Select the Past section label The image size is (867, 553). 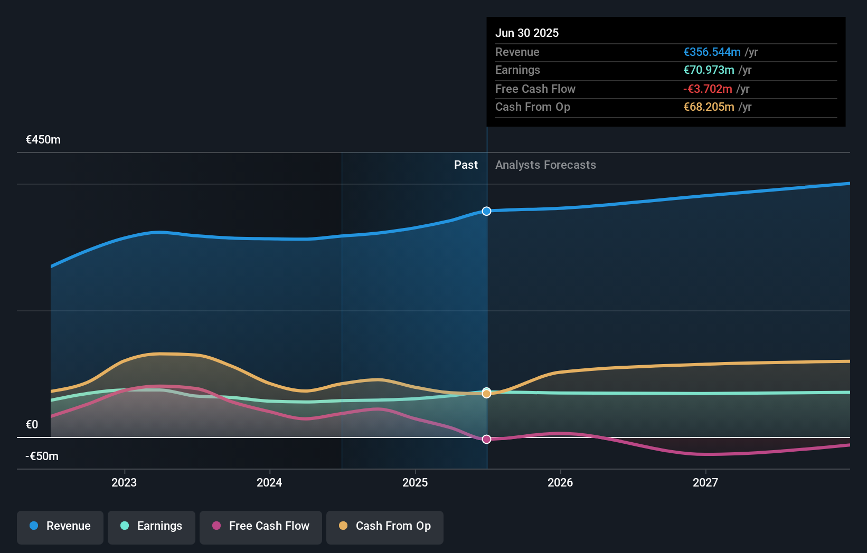[466, 165]
